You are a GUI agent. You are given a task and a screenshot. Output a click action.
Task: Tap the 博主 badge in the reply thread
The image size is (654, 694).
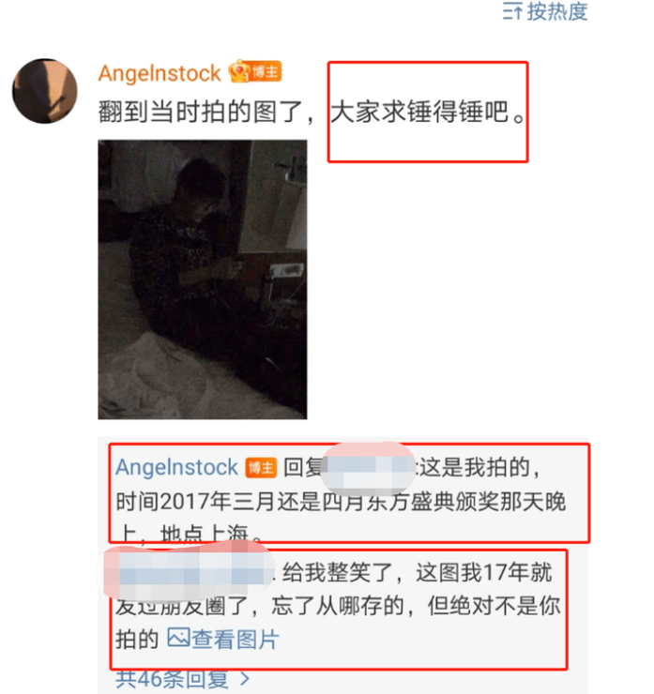261,468
